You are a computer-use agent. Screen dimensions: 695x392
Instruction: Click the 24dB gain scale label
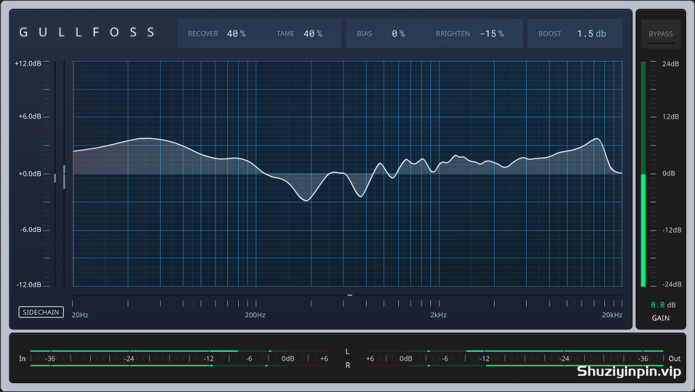click(x=671, y=64)
